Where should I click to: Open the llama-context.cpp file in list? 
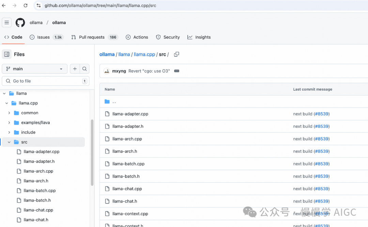(x=130, y=214)
